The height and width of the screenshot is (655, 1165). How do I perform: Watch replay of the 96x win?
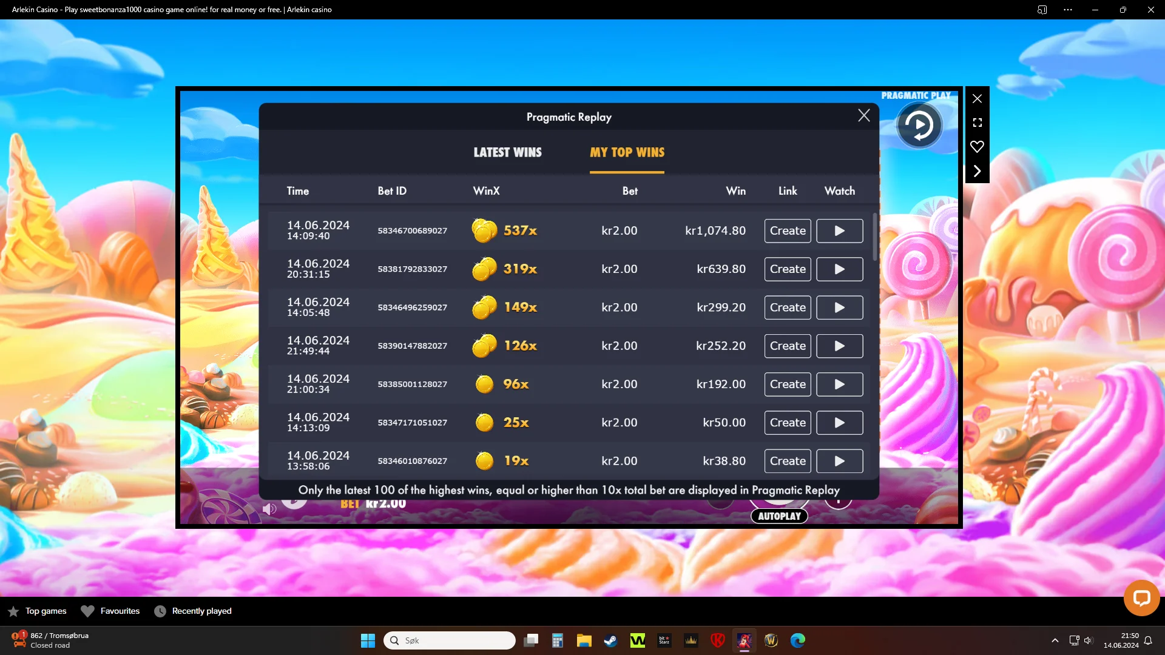[x=840, y=385]
